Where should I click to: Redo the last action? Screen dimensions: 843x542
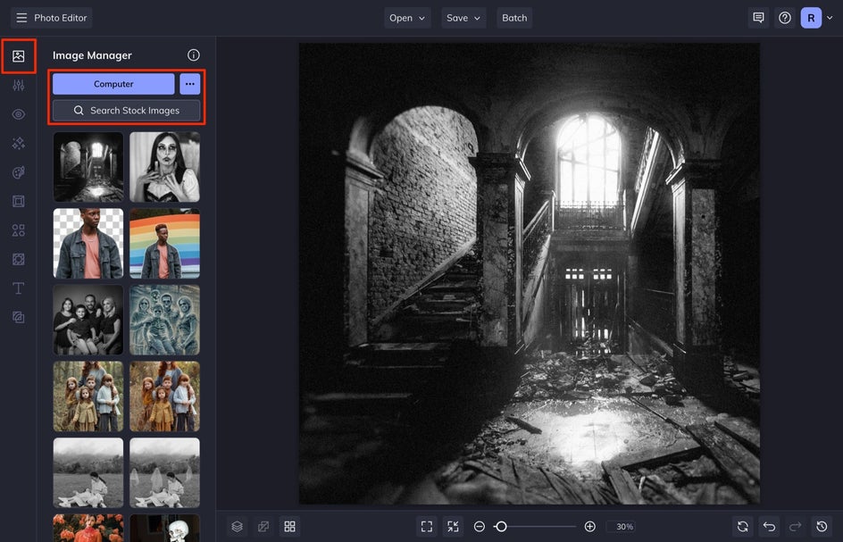[x=795, y=527]
